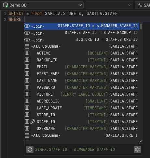Screen dimensions: 150x158
Task: Pick the BACKUP_ID column suggestion
Action: tap(82, 60)
